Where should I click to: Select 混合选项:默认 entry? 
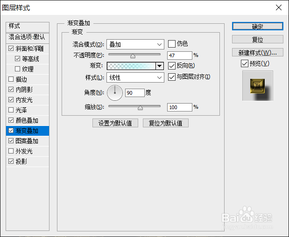click(x=28, y=37)
